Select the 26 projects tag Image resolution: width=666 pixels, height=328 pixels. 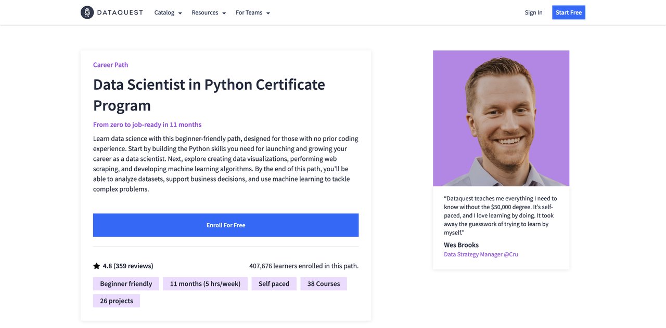tap(117, 301)
